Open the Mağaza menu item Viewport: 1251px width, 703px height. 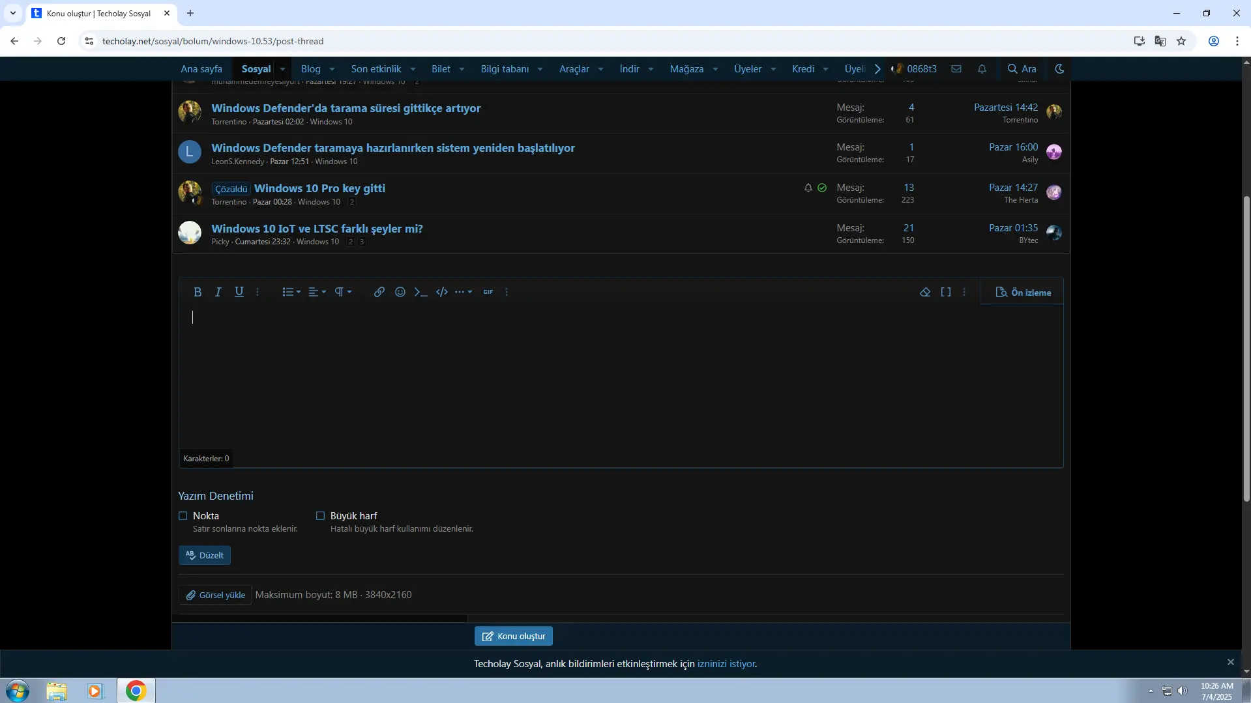coord(686,68)
